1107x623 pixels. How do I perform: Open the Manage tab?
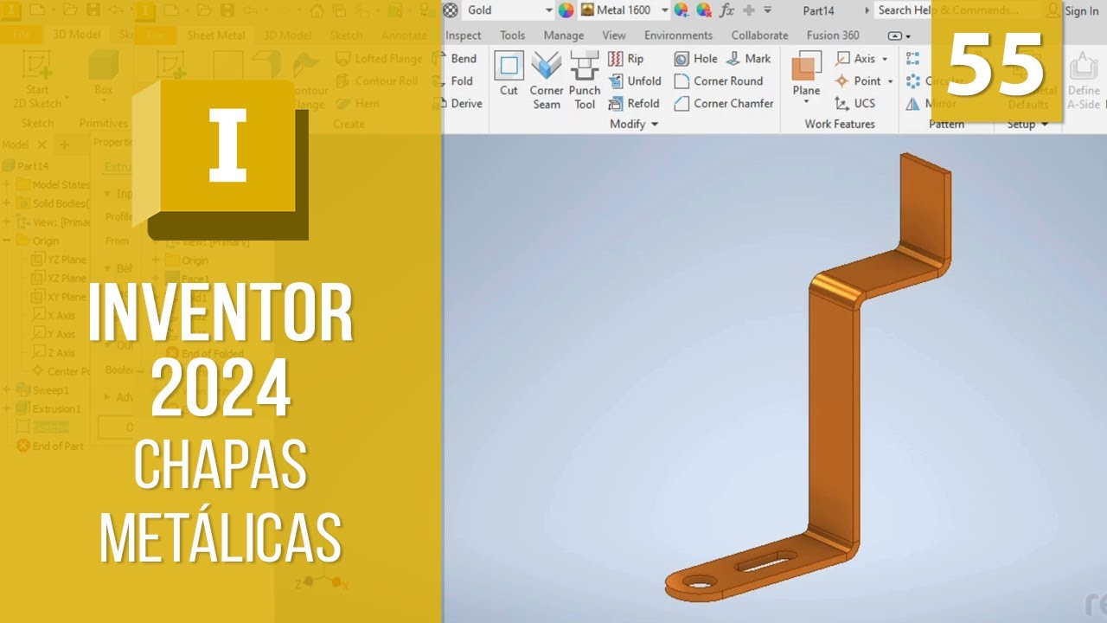click(x=563, y=35)
